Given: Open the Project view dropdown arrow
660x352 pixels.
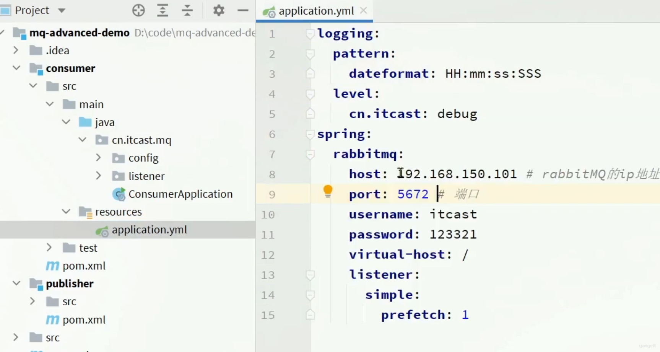Looking at the screenshot, I should click(62, 11).
